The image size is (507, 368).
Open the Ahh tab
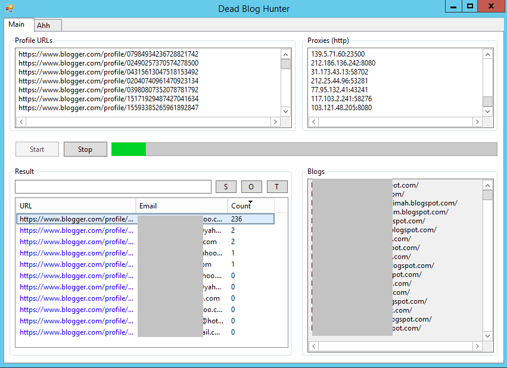point(48,25)
